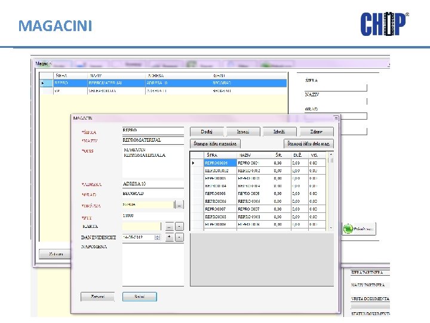
Task: Click Štampaj šifru magacina button
Action: [x=215, y=144]
